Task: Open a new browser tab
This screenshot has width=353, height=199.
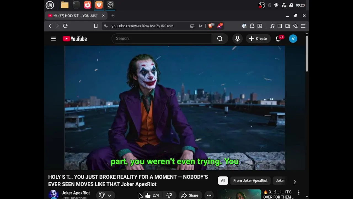Action: pos(113,16)
